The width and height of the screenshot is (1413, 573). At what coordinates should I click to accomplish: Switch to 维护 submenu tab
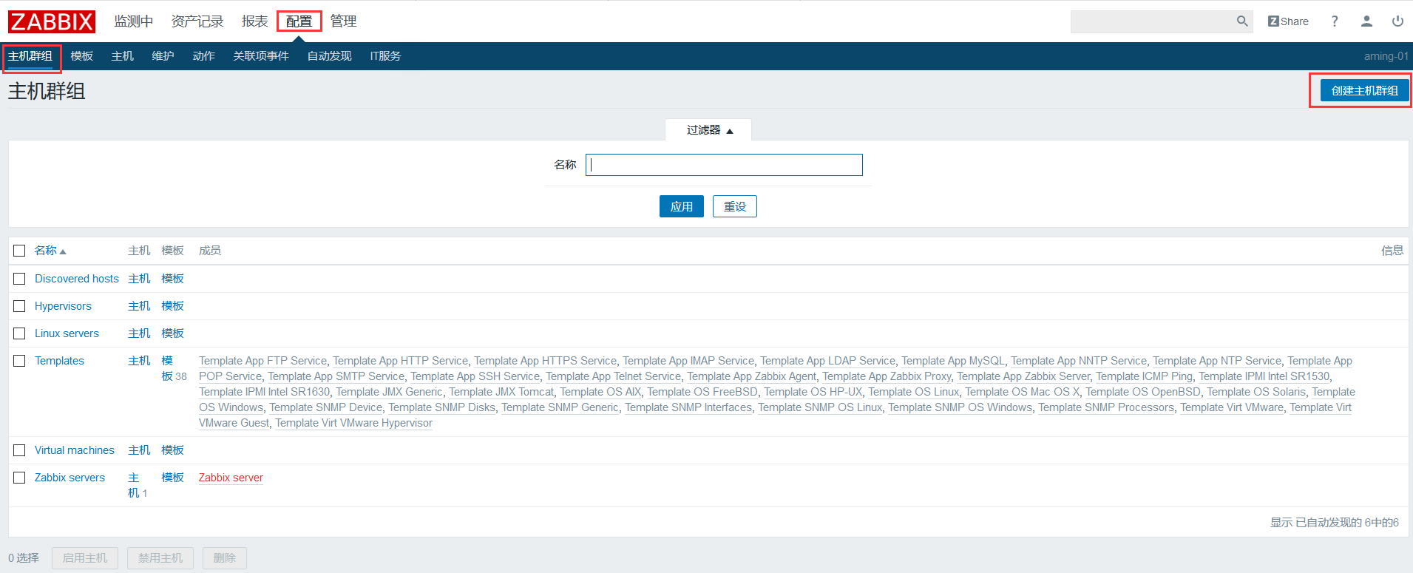pyautogui.click(x=163, y=56)
